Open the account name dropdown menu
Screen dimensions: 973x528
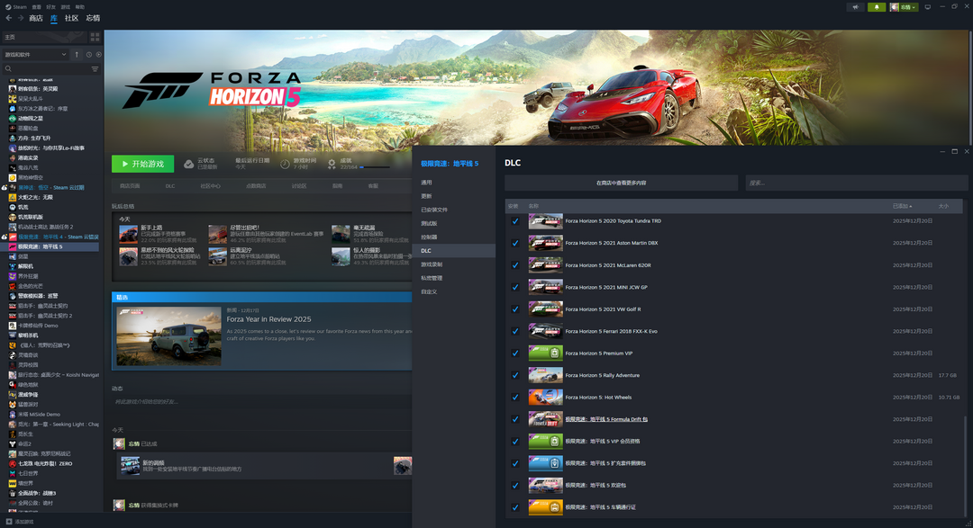904,6
